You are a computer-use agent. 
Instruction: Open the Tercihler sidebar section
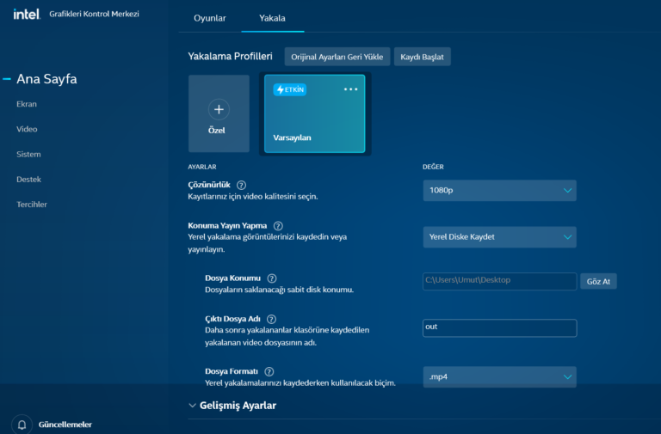(32, 205)
